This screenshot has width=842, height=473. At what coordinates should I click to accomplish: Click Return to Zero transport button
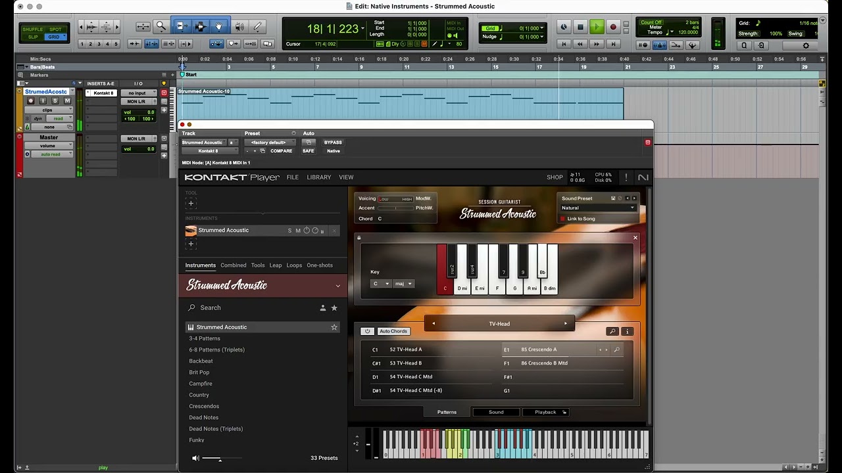[x=564, y=44]
